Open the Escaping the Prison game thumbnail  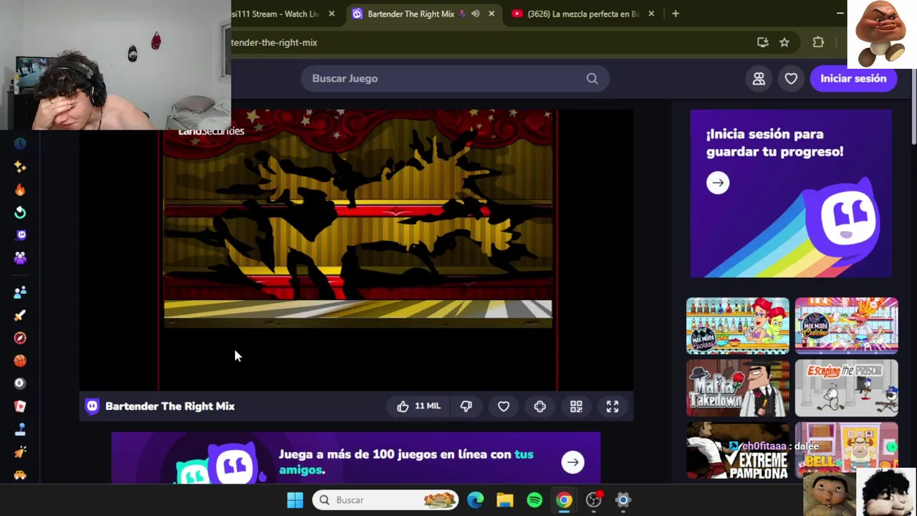pyautogui.click(x=846, y=388)
